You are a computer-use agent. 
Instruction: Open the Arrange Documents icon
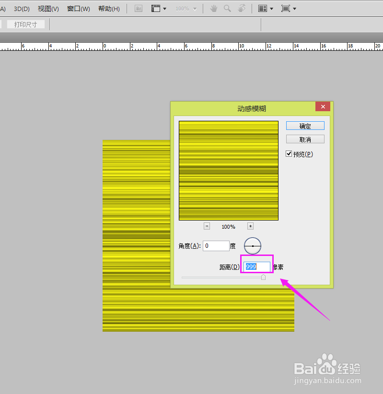[x=263, y=9]
